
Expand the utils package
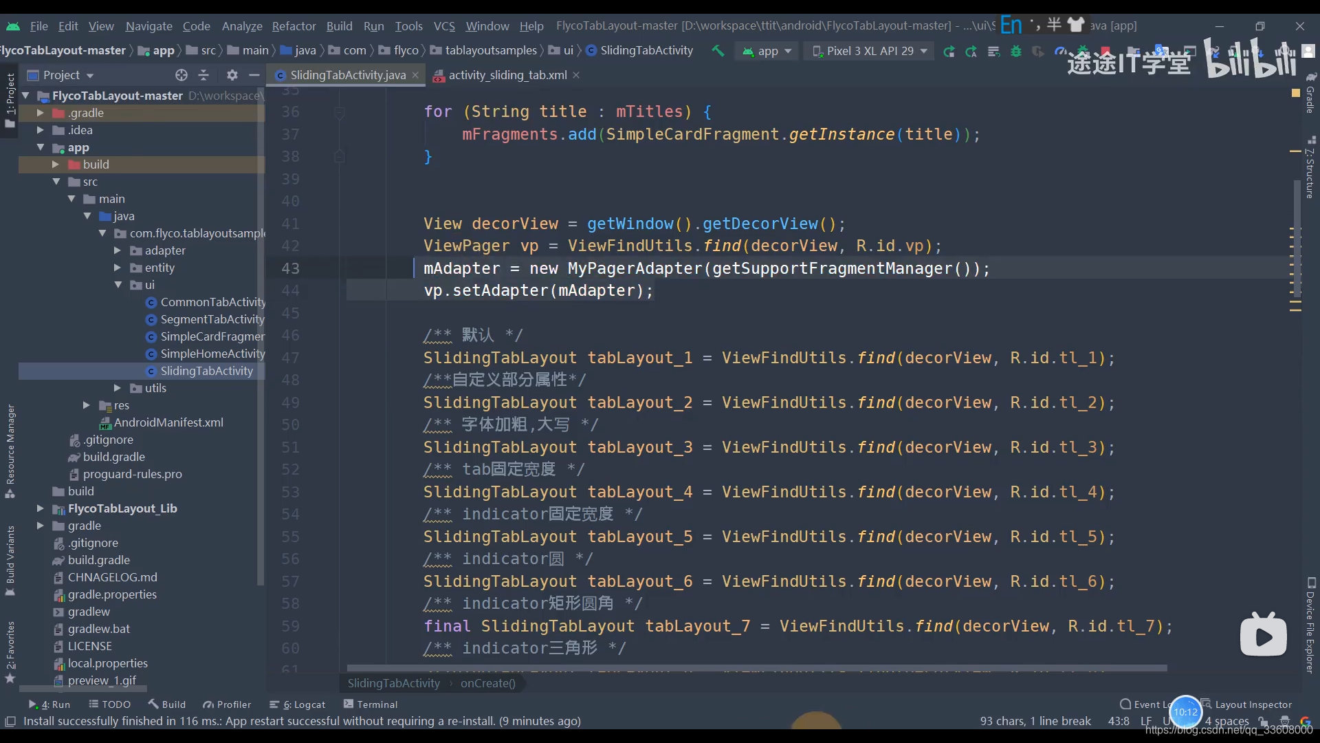117,388
